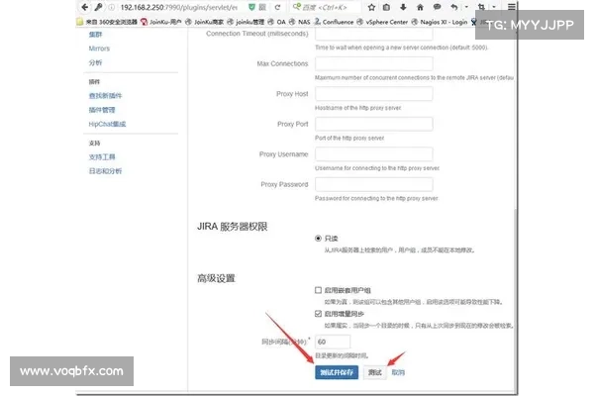Viewport: 594px width, 396px height.
Task: Click the Proxy Password input field
Action: pos(374,184)
